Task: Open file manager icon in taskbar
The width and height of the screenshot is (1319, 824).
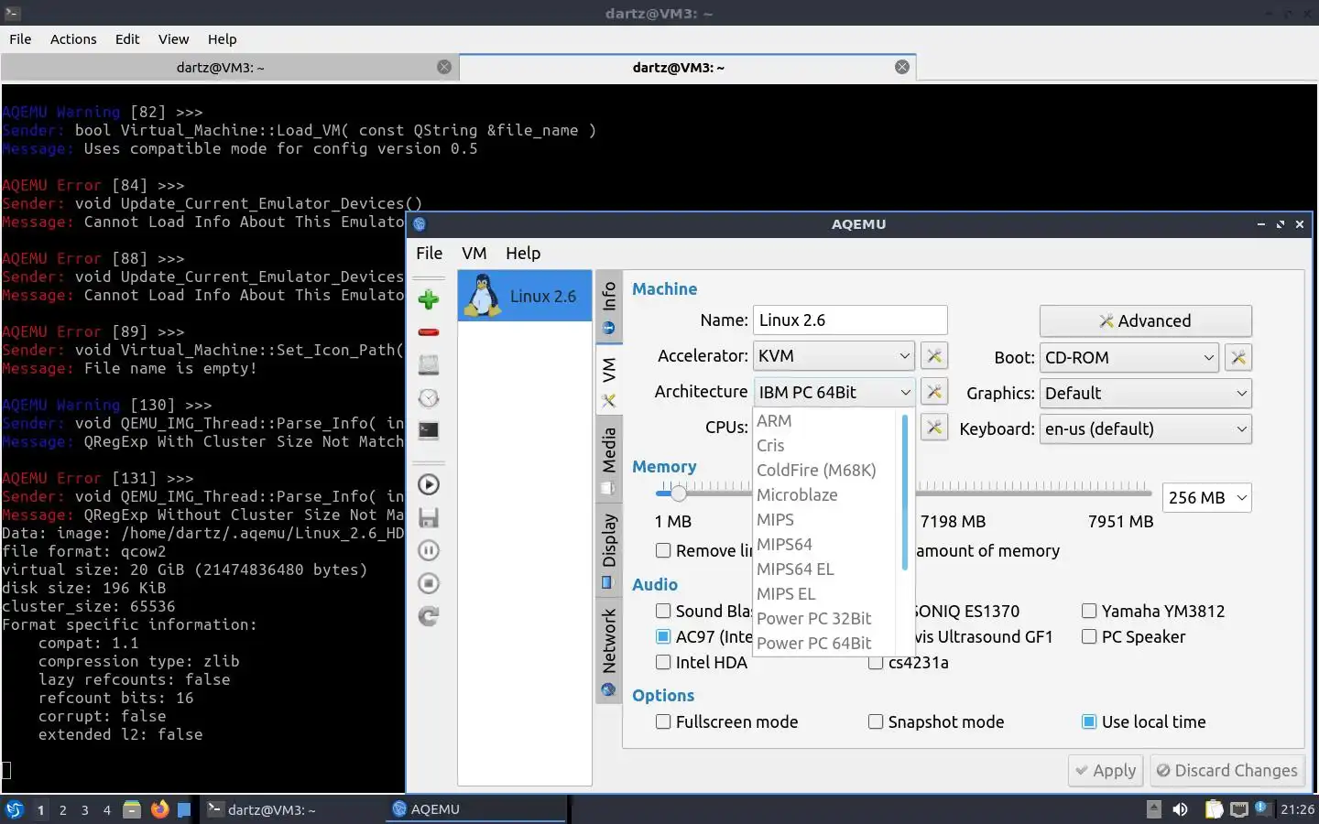Action: click(132, 809)
